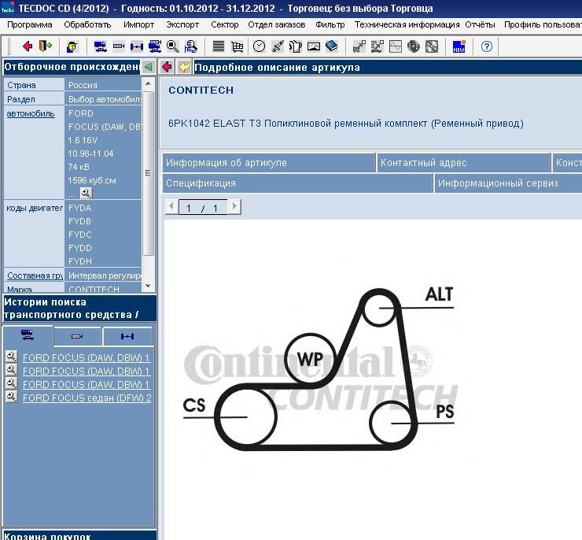The image size is (582, 540).
Task: Click page number field 1 / 1
Action: [x=203, y=207]
